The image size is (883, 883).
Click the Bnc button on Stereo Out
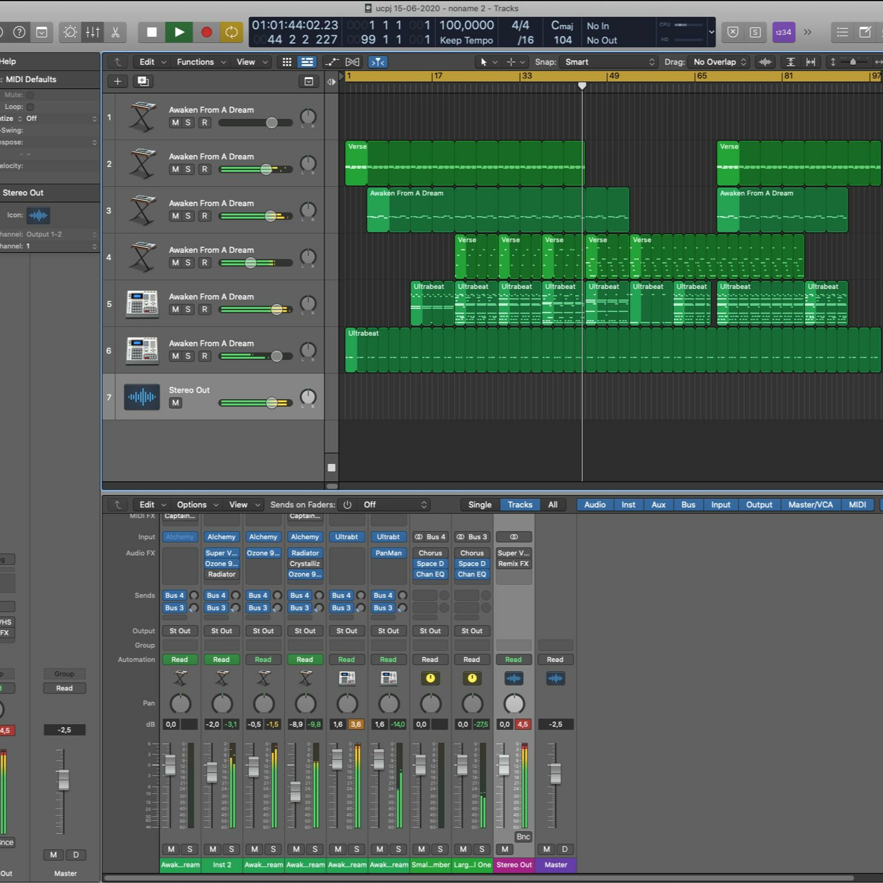tap(523, 837)
